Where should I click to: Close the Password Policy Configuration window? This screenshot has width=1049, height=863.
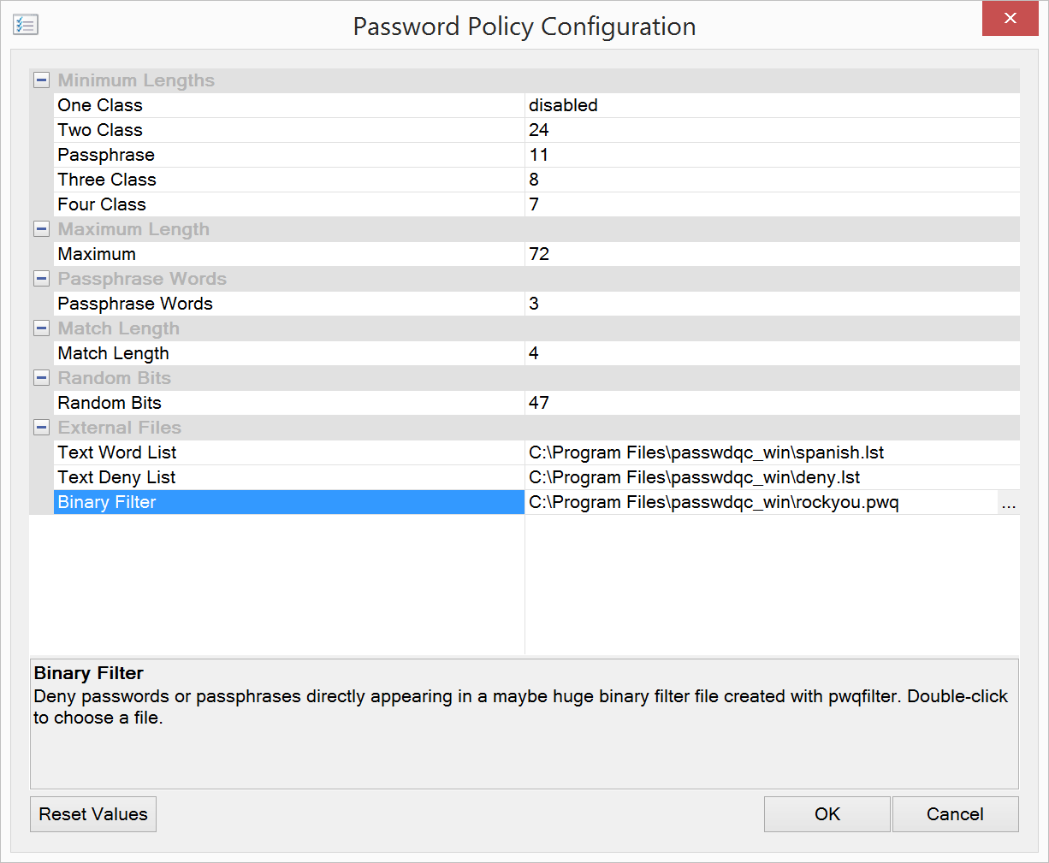pyautogui.click(x=1010, y=19)
